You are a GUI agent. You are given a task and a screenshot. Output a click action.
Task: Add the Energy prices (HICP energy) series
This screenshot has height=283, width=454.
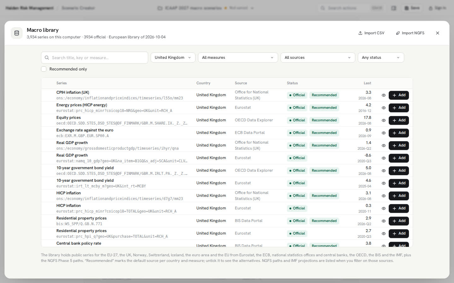(399, 108)
